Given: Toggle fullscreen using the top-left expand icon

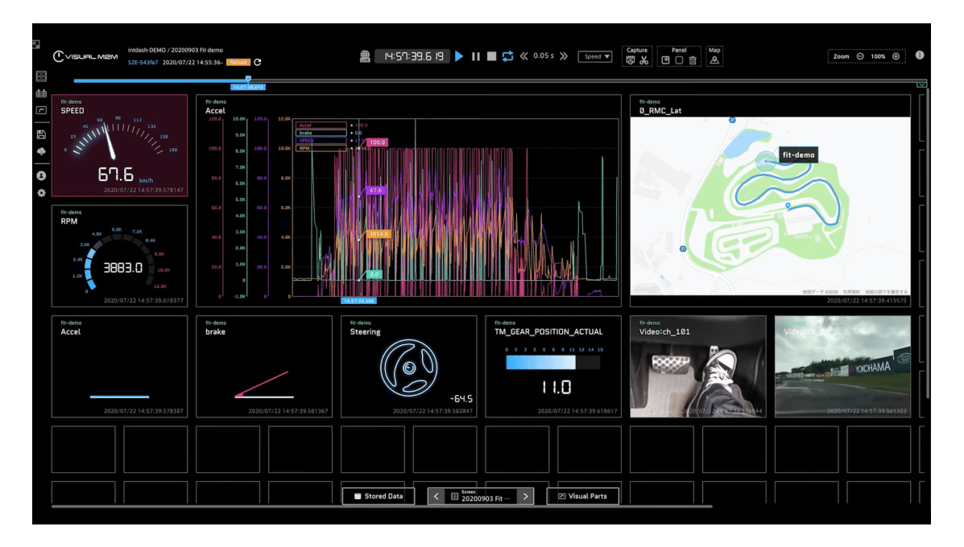Looking at the screenshot, I should 36,44.
